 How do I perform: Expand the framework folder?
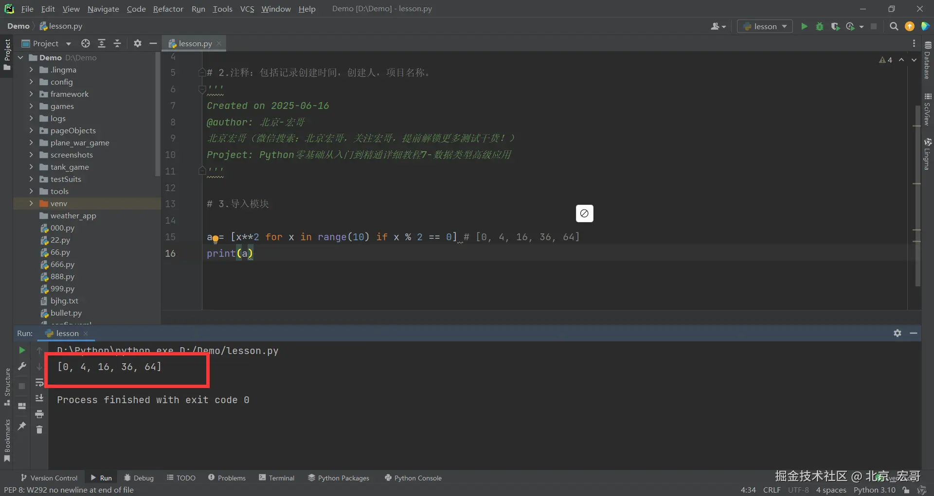click(x=31, y=94)
